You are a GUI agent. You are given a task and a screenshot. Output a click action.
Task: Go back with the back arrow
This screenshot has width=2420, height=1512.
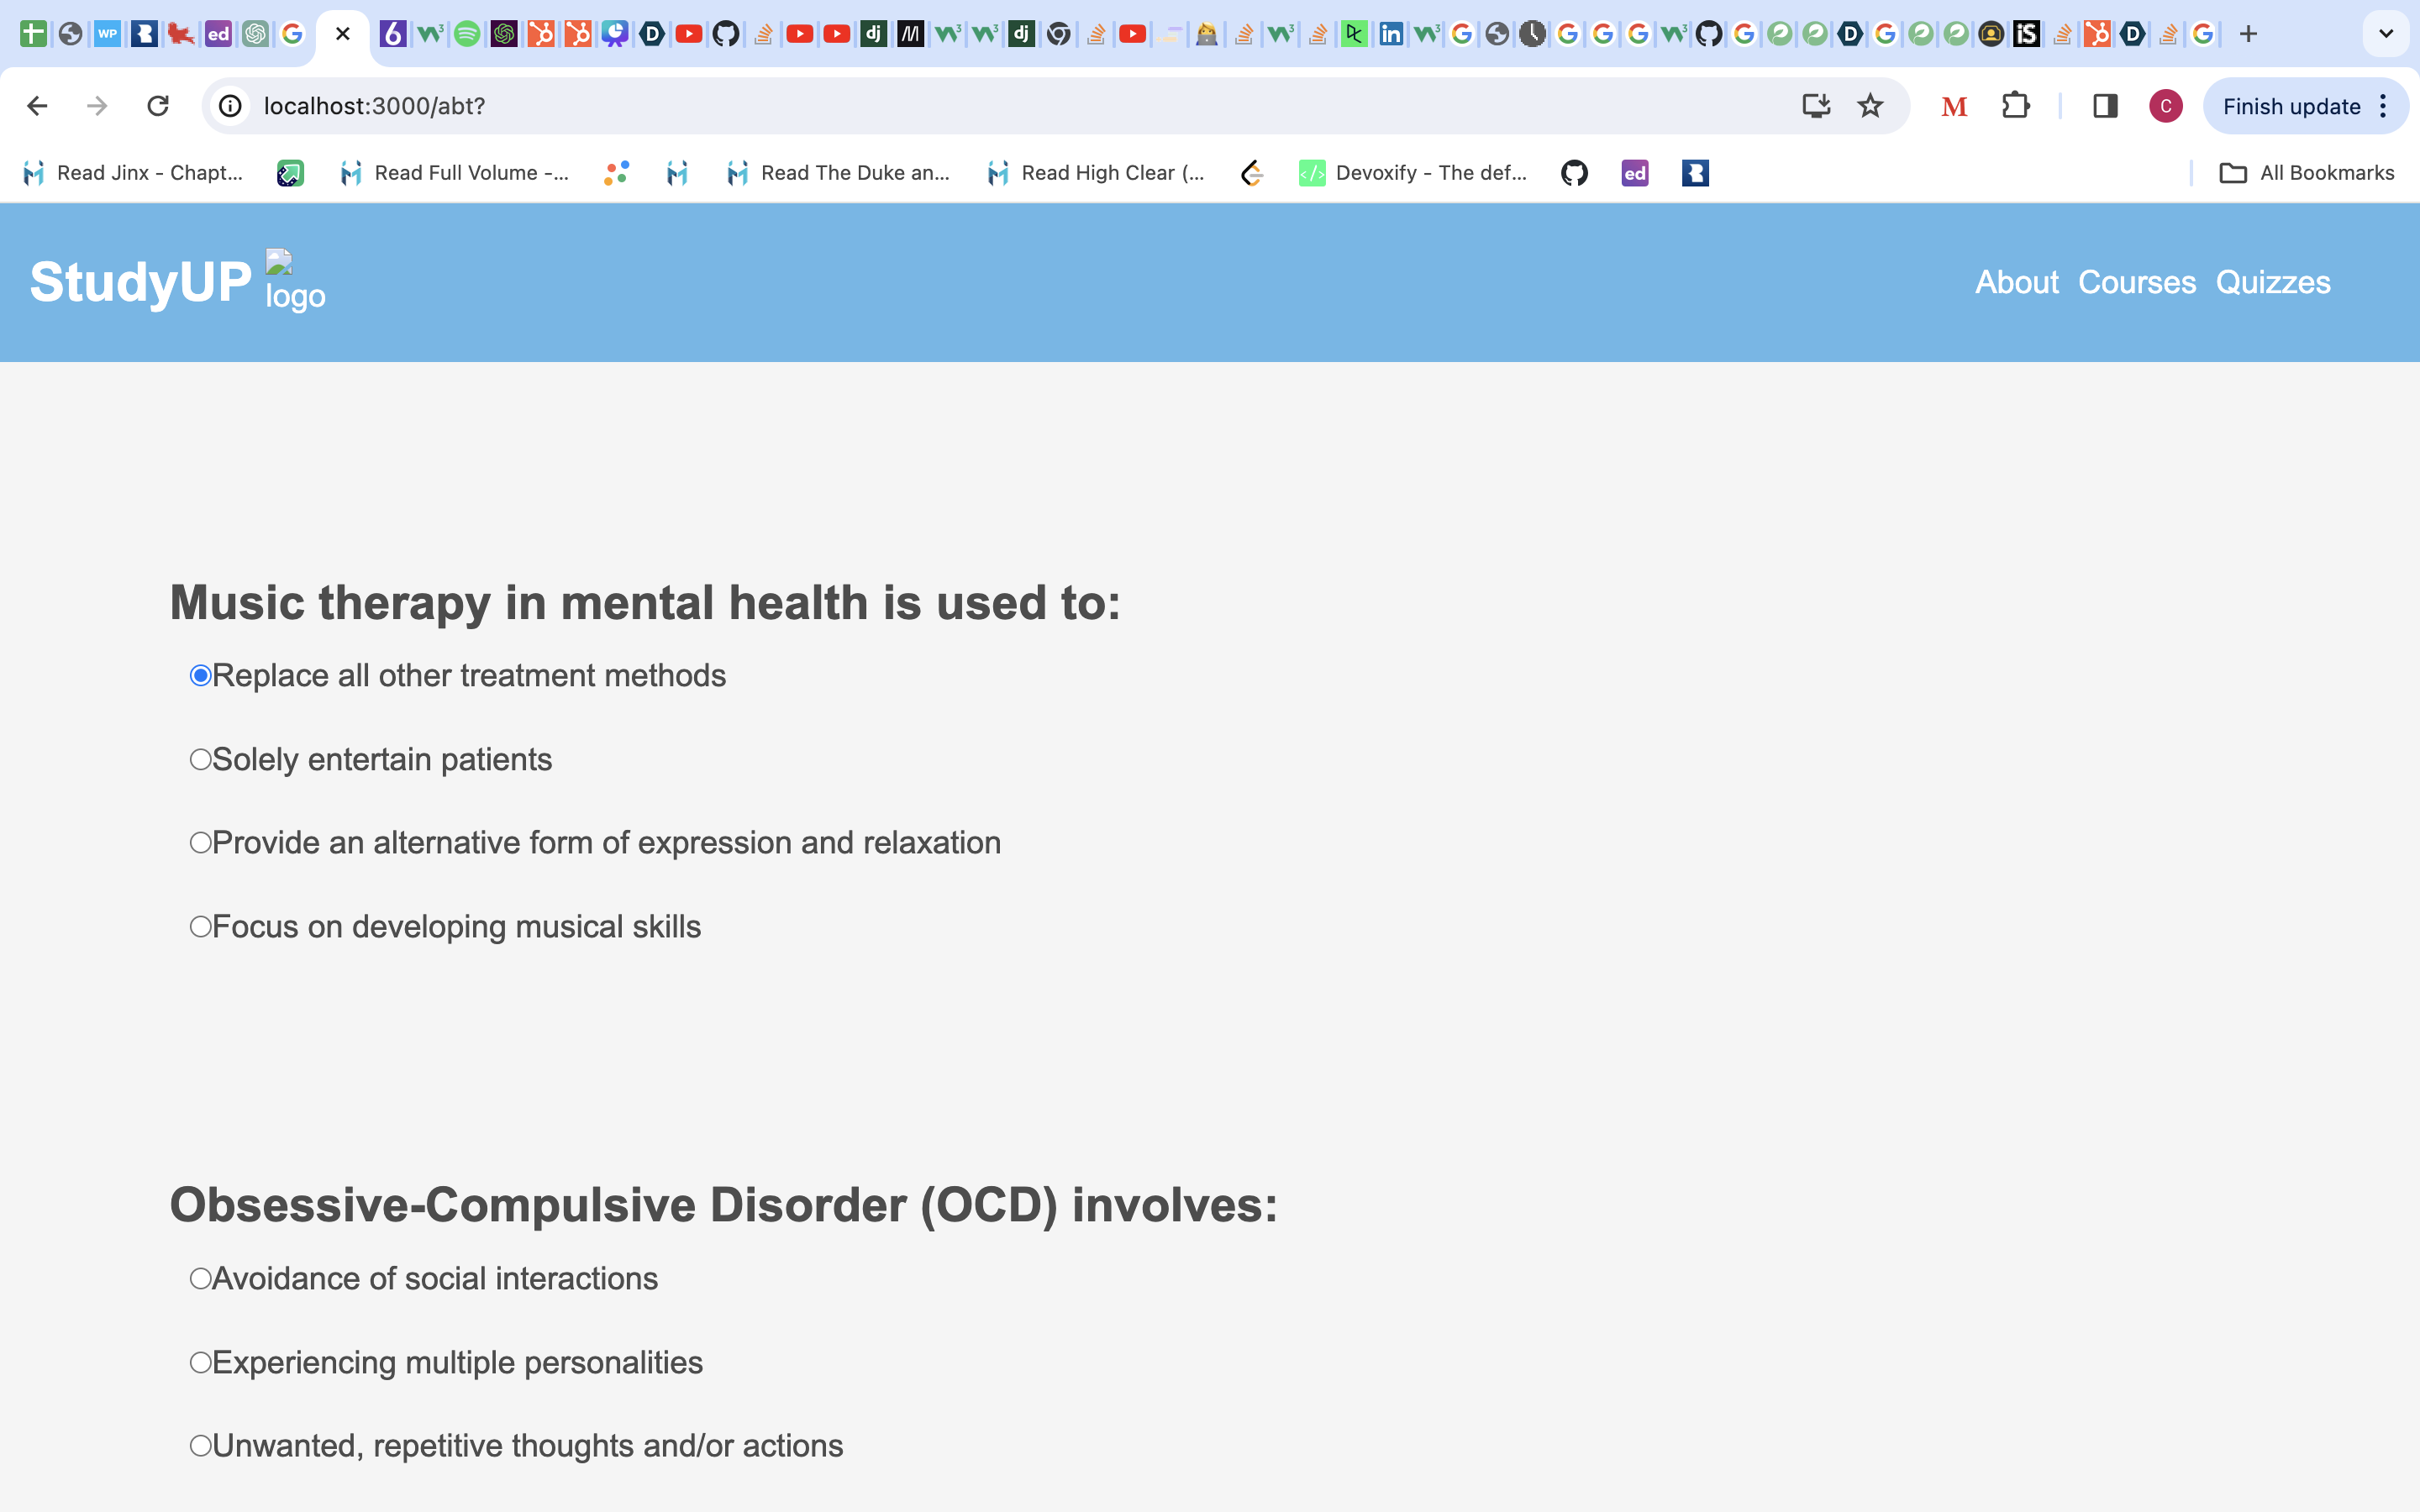coord(37,106)
